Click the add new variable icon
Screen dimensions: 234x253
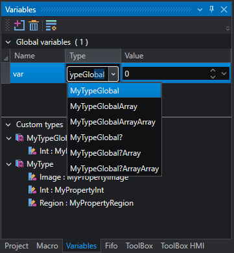click(x=19, y=25)
